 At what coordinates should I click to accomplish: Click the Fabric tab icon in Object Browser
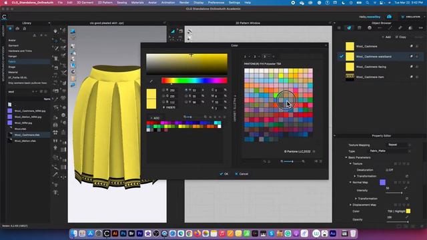pyautogui.click(x=349, y=28)
